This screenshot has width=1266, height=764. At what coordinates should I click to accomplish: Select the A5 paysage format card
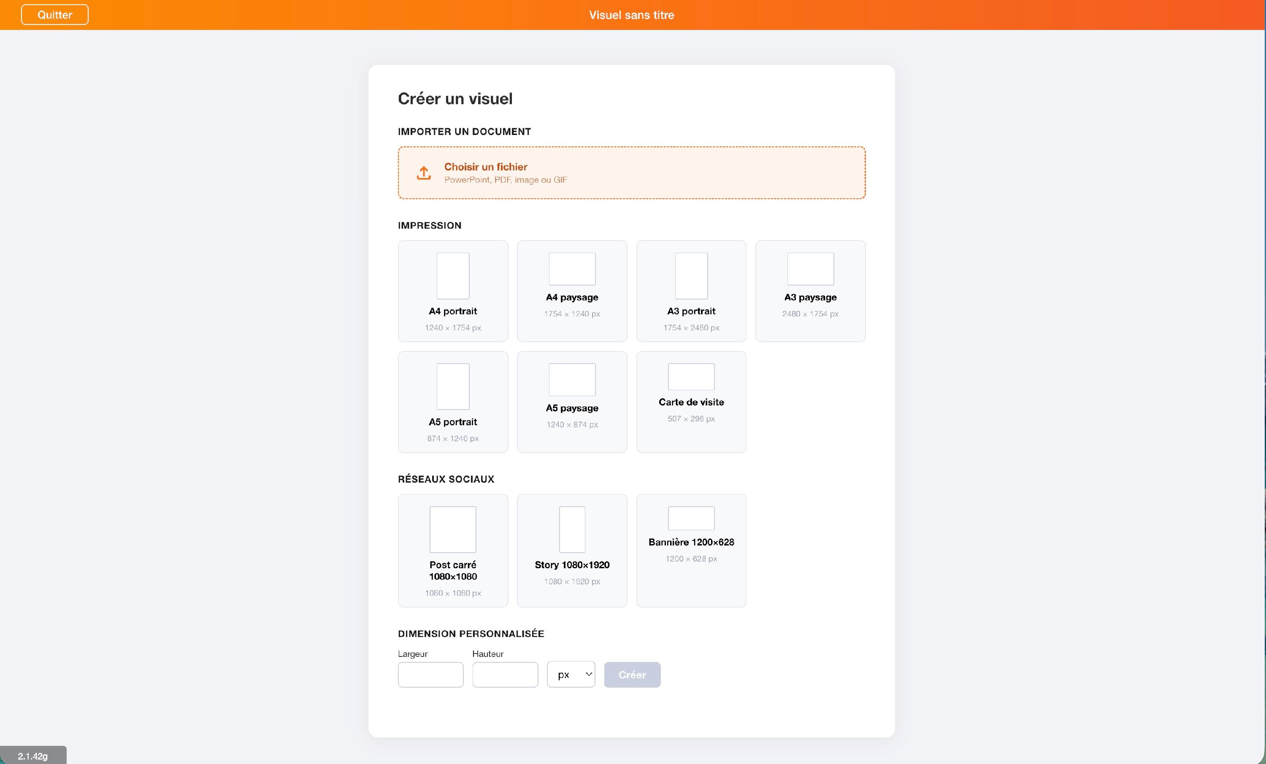coord(572,402)
